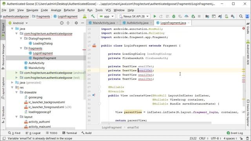Open Device File Explorer side panel

[x=248, y=113]
